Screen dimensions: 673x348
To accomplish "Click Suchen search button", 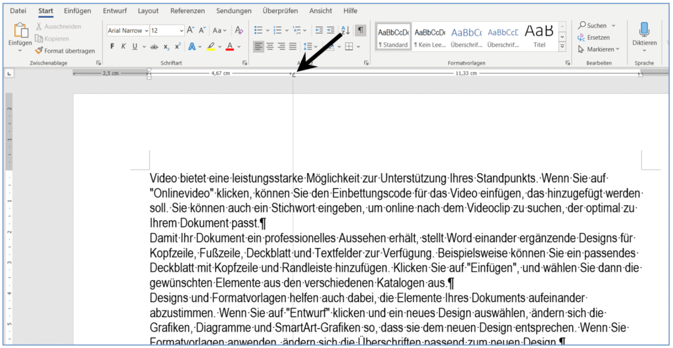I will pos(593,26).
